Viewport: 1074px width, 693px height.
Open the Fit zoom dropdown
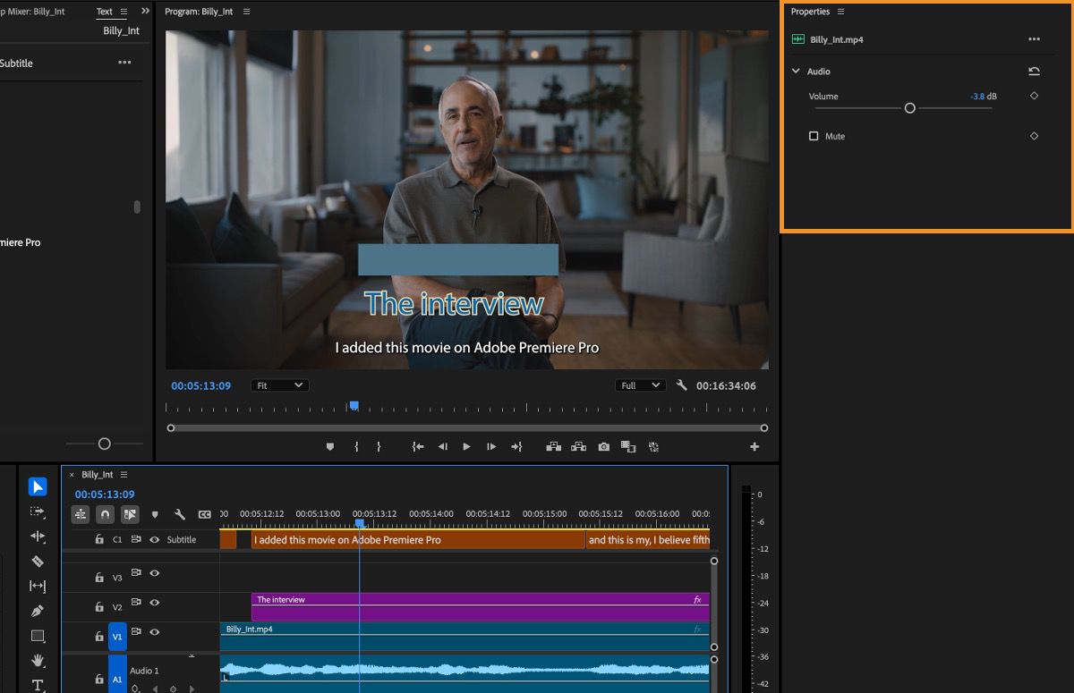tap(278, 385)
